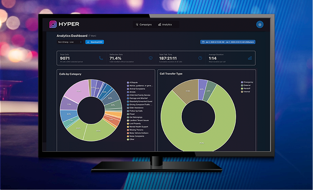Click the Follow Up Calls legend color dot
313x190 pixels.
pos(128,111)
